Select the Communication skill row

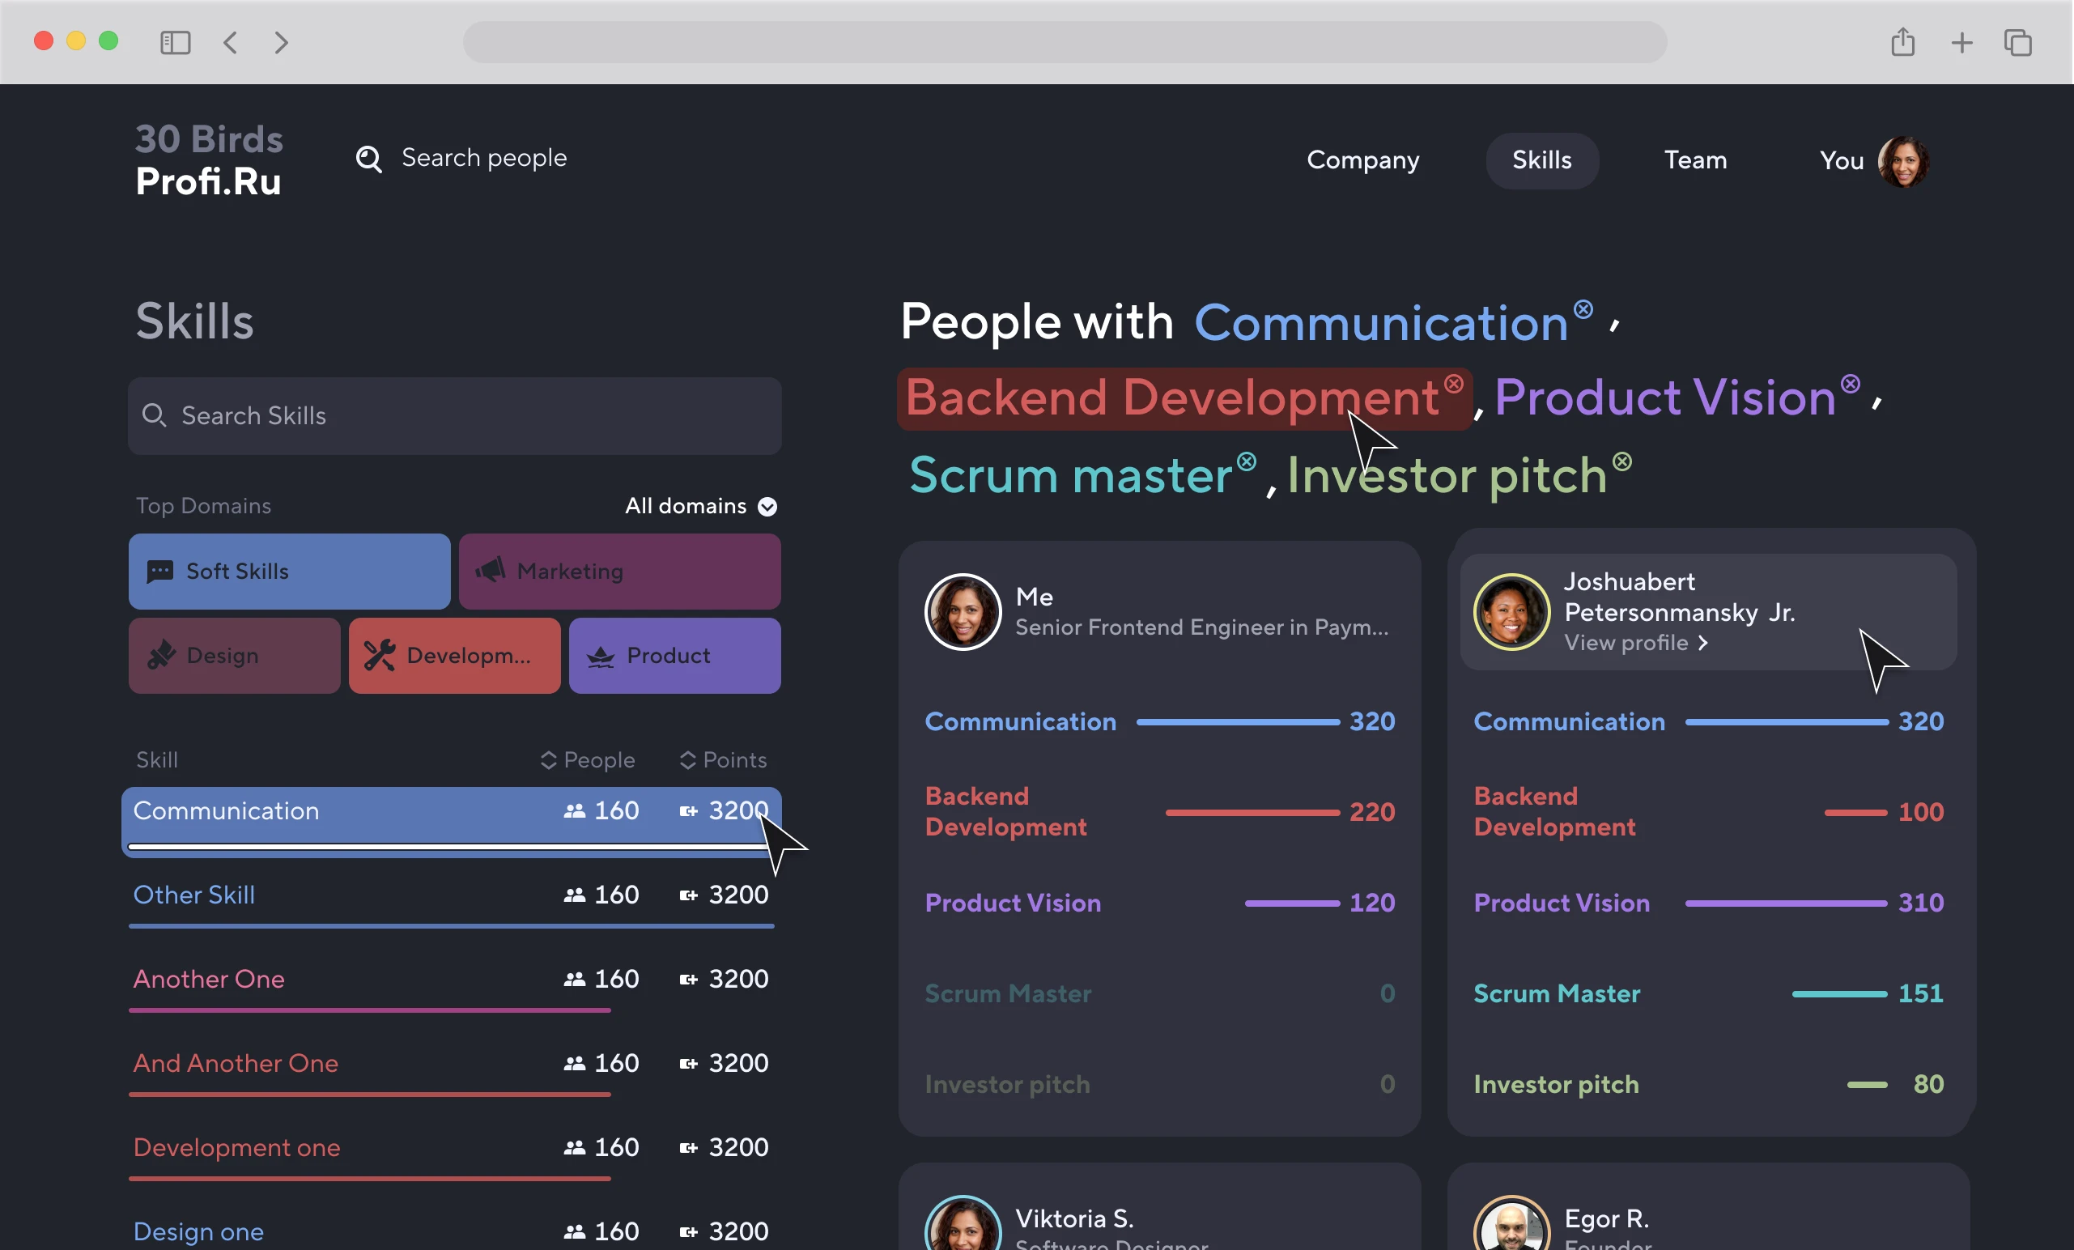[451, 821]
